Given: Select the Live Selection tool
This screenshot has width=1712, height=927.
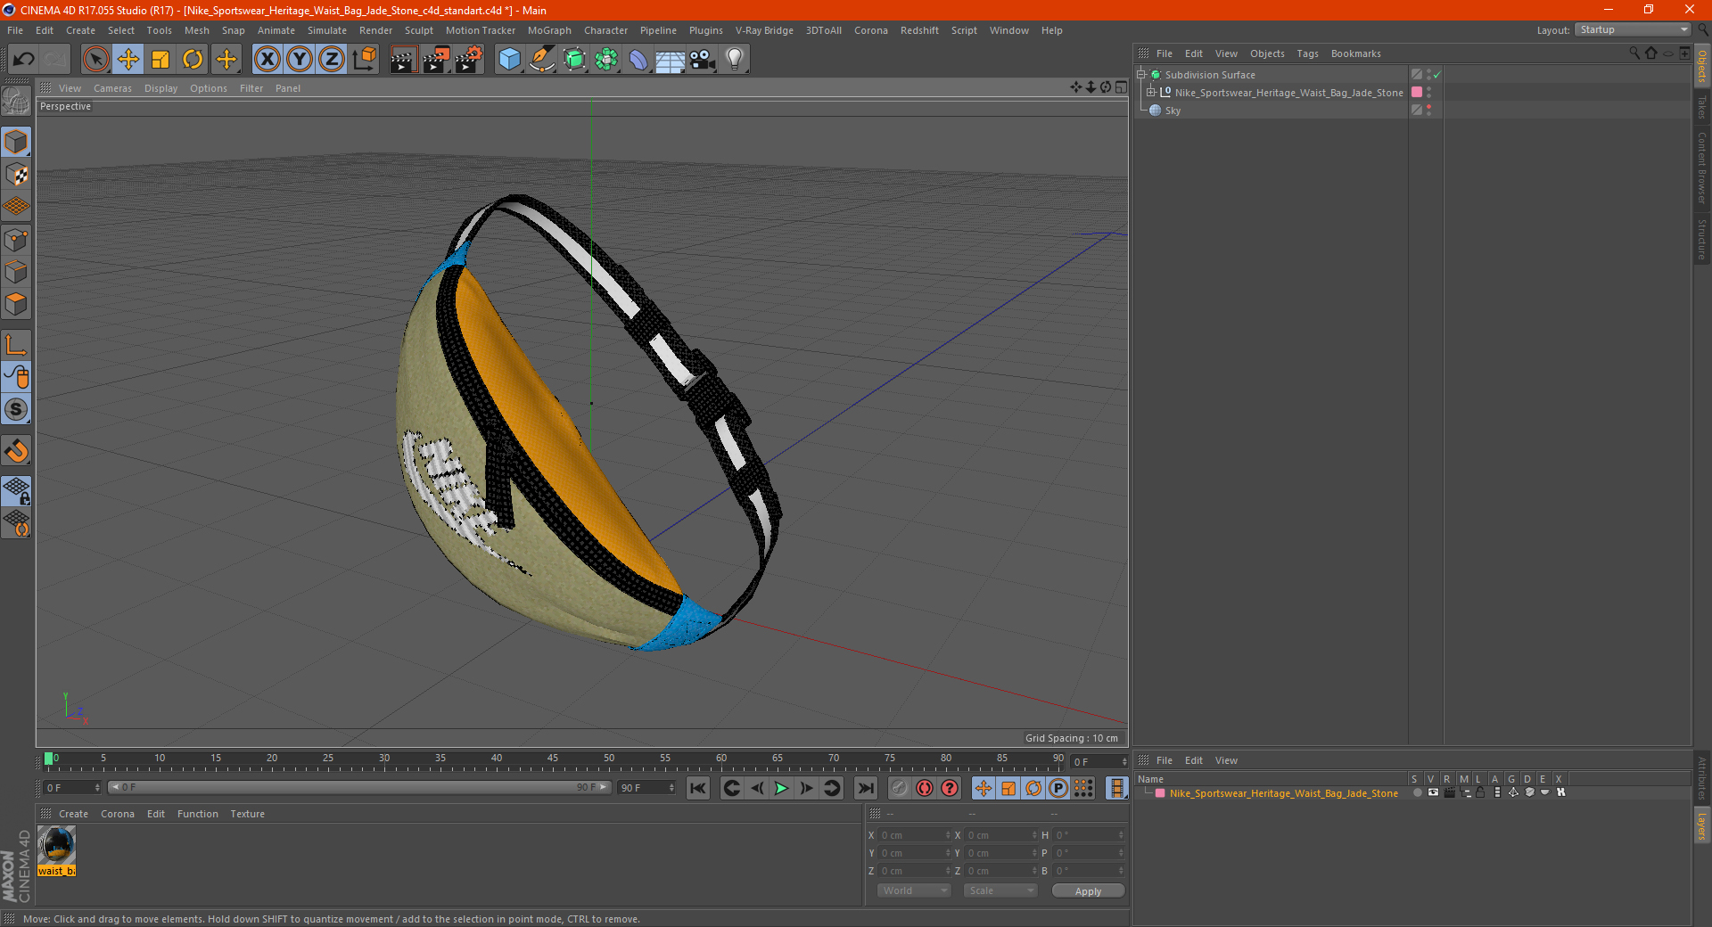Looking at the screenshot, I should [x=95, y=60].
